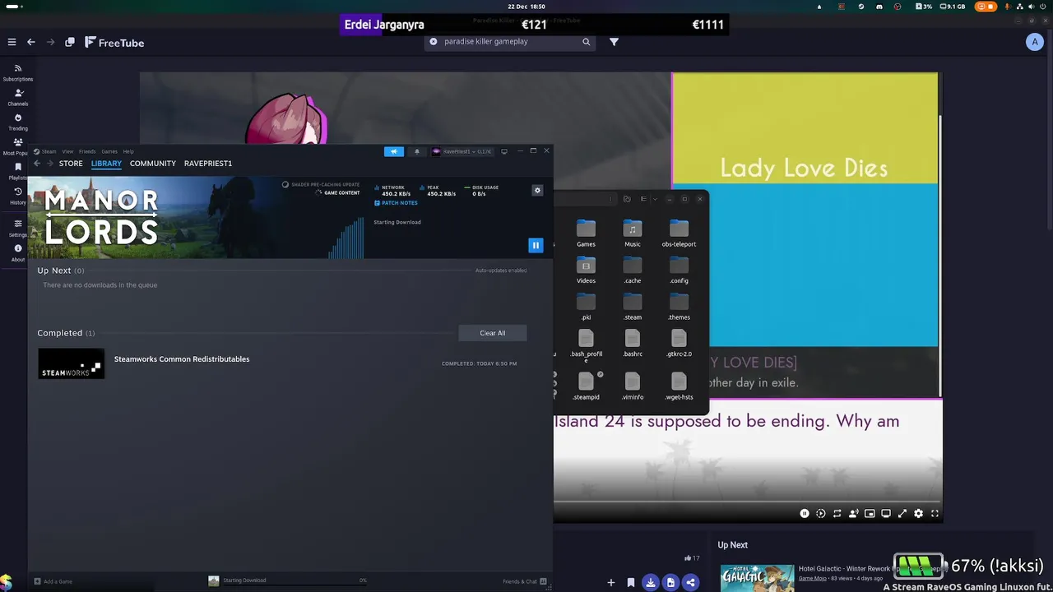Switch to Steam COMMUNITY tab

click(x=153, y=164)
